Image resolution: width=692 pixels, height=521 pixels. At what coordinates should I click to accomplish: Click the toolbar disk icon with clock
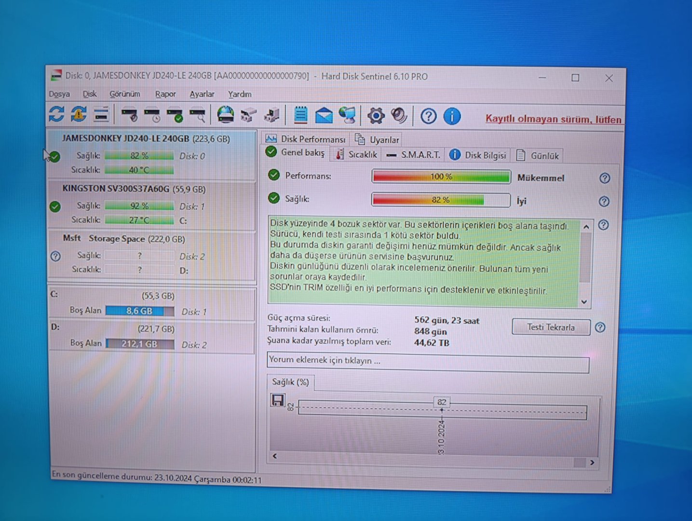[x=152, y=115]
